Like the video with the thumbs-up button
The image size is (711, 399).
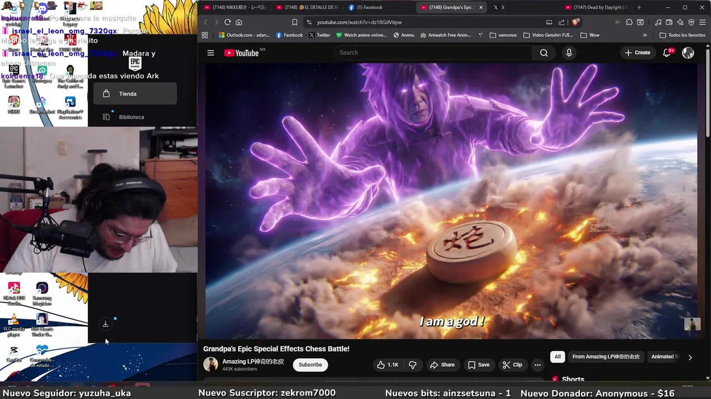pos(387,365)
